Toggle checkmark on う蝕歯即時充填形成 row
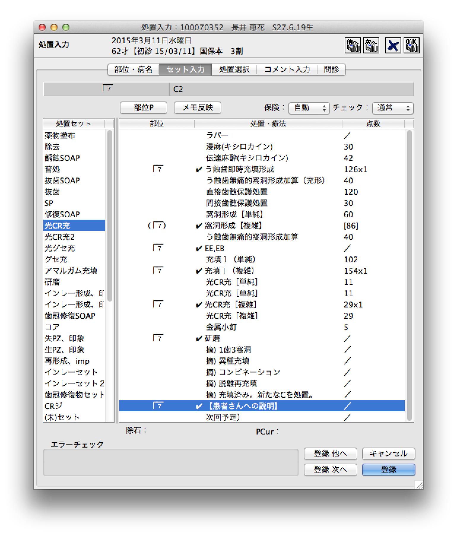 coord(199,169)
